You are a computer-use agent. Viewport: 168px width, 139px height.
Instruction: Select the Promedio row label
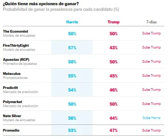11,130
